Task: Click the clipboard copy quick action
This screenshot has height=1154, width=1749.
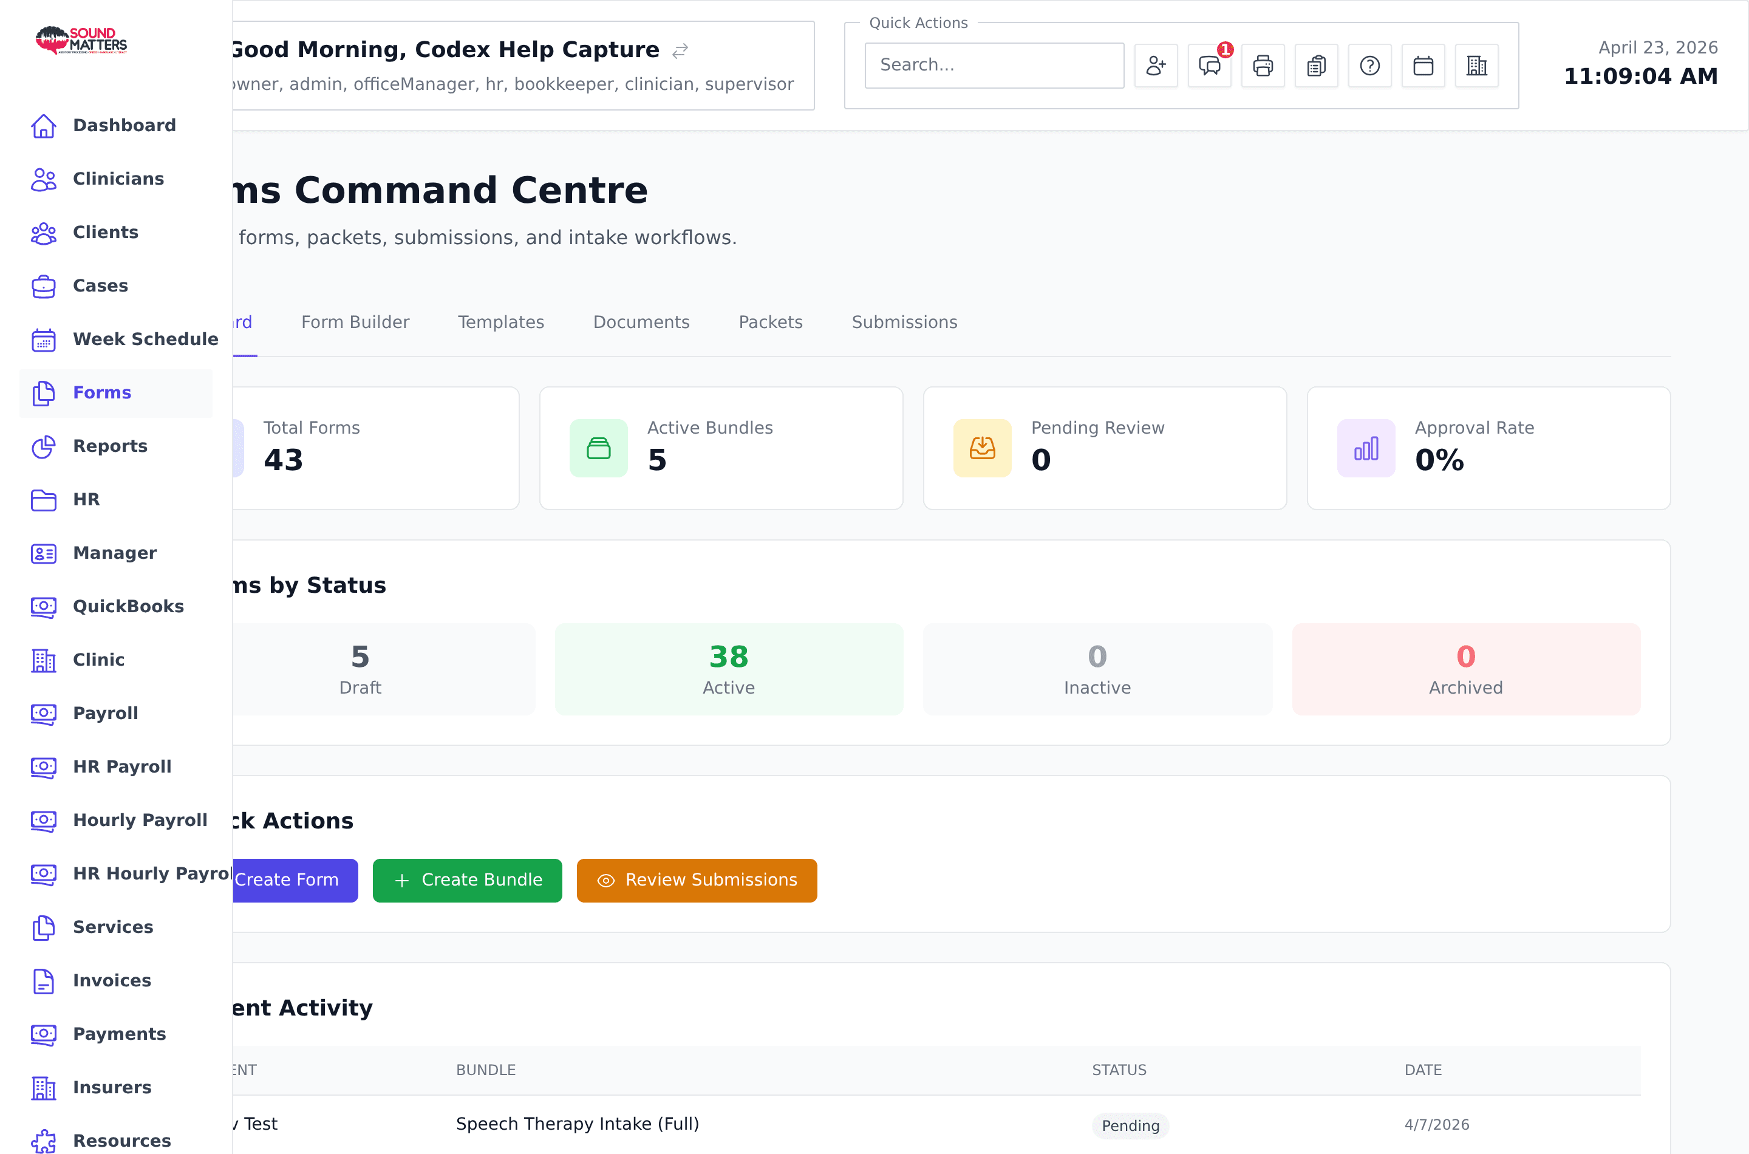Action: coord(1317,66)
